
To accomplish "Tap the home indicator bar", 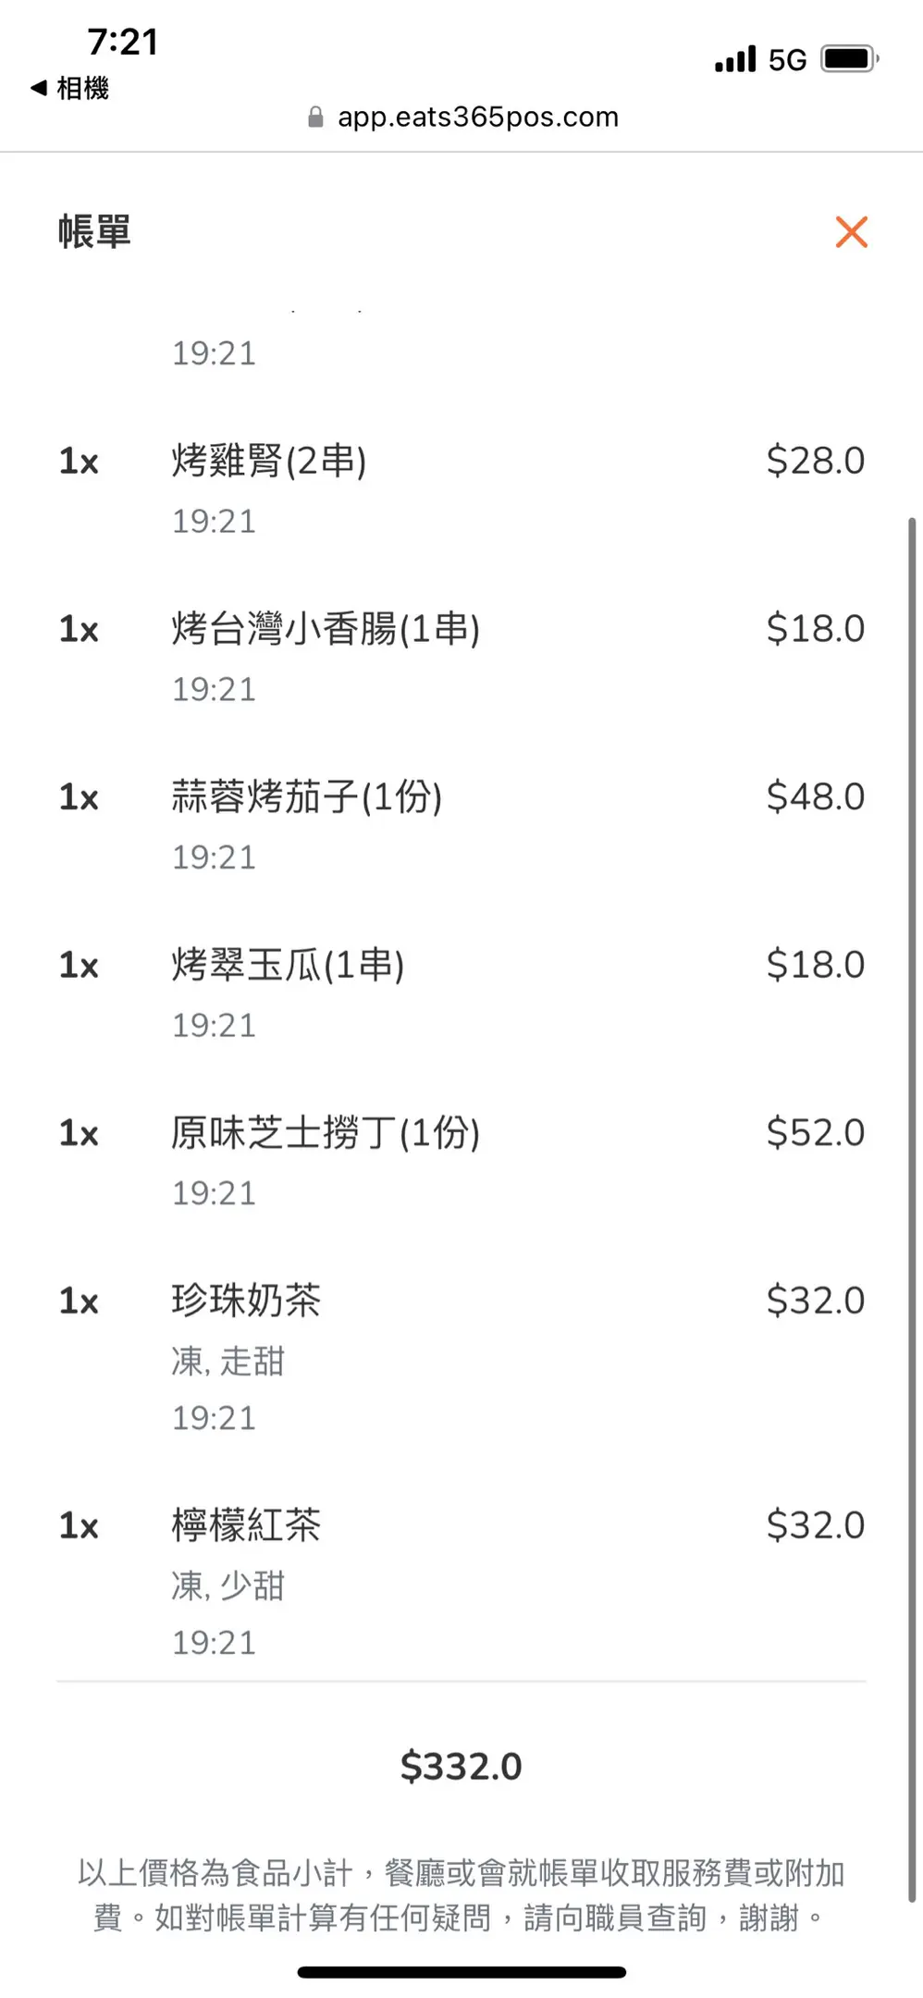I will click(461, 1972).
